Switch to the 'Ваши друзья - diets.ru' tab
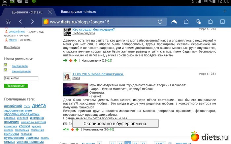Image resolution: width=231 pixels, height=144 pixels. click(x=79, y=12)
